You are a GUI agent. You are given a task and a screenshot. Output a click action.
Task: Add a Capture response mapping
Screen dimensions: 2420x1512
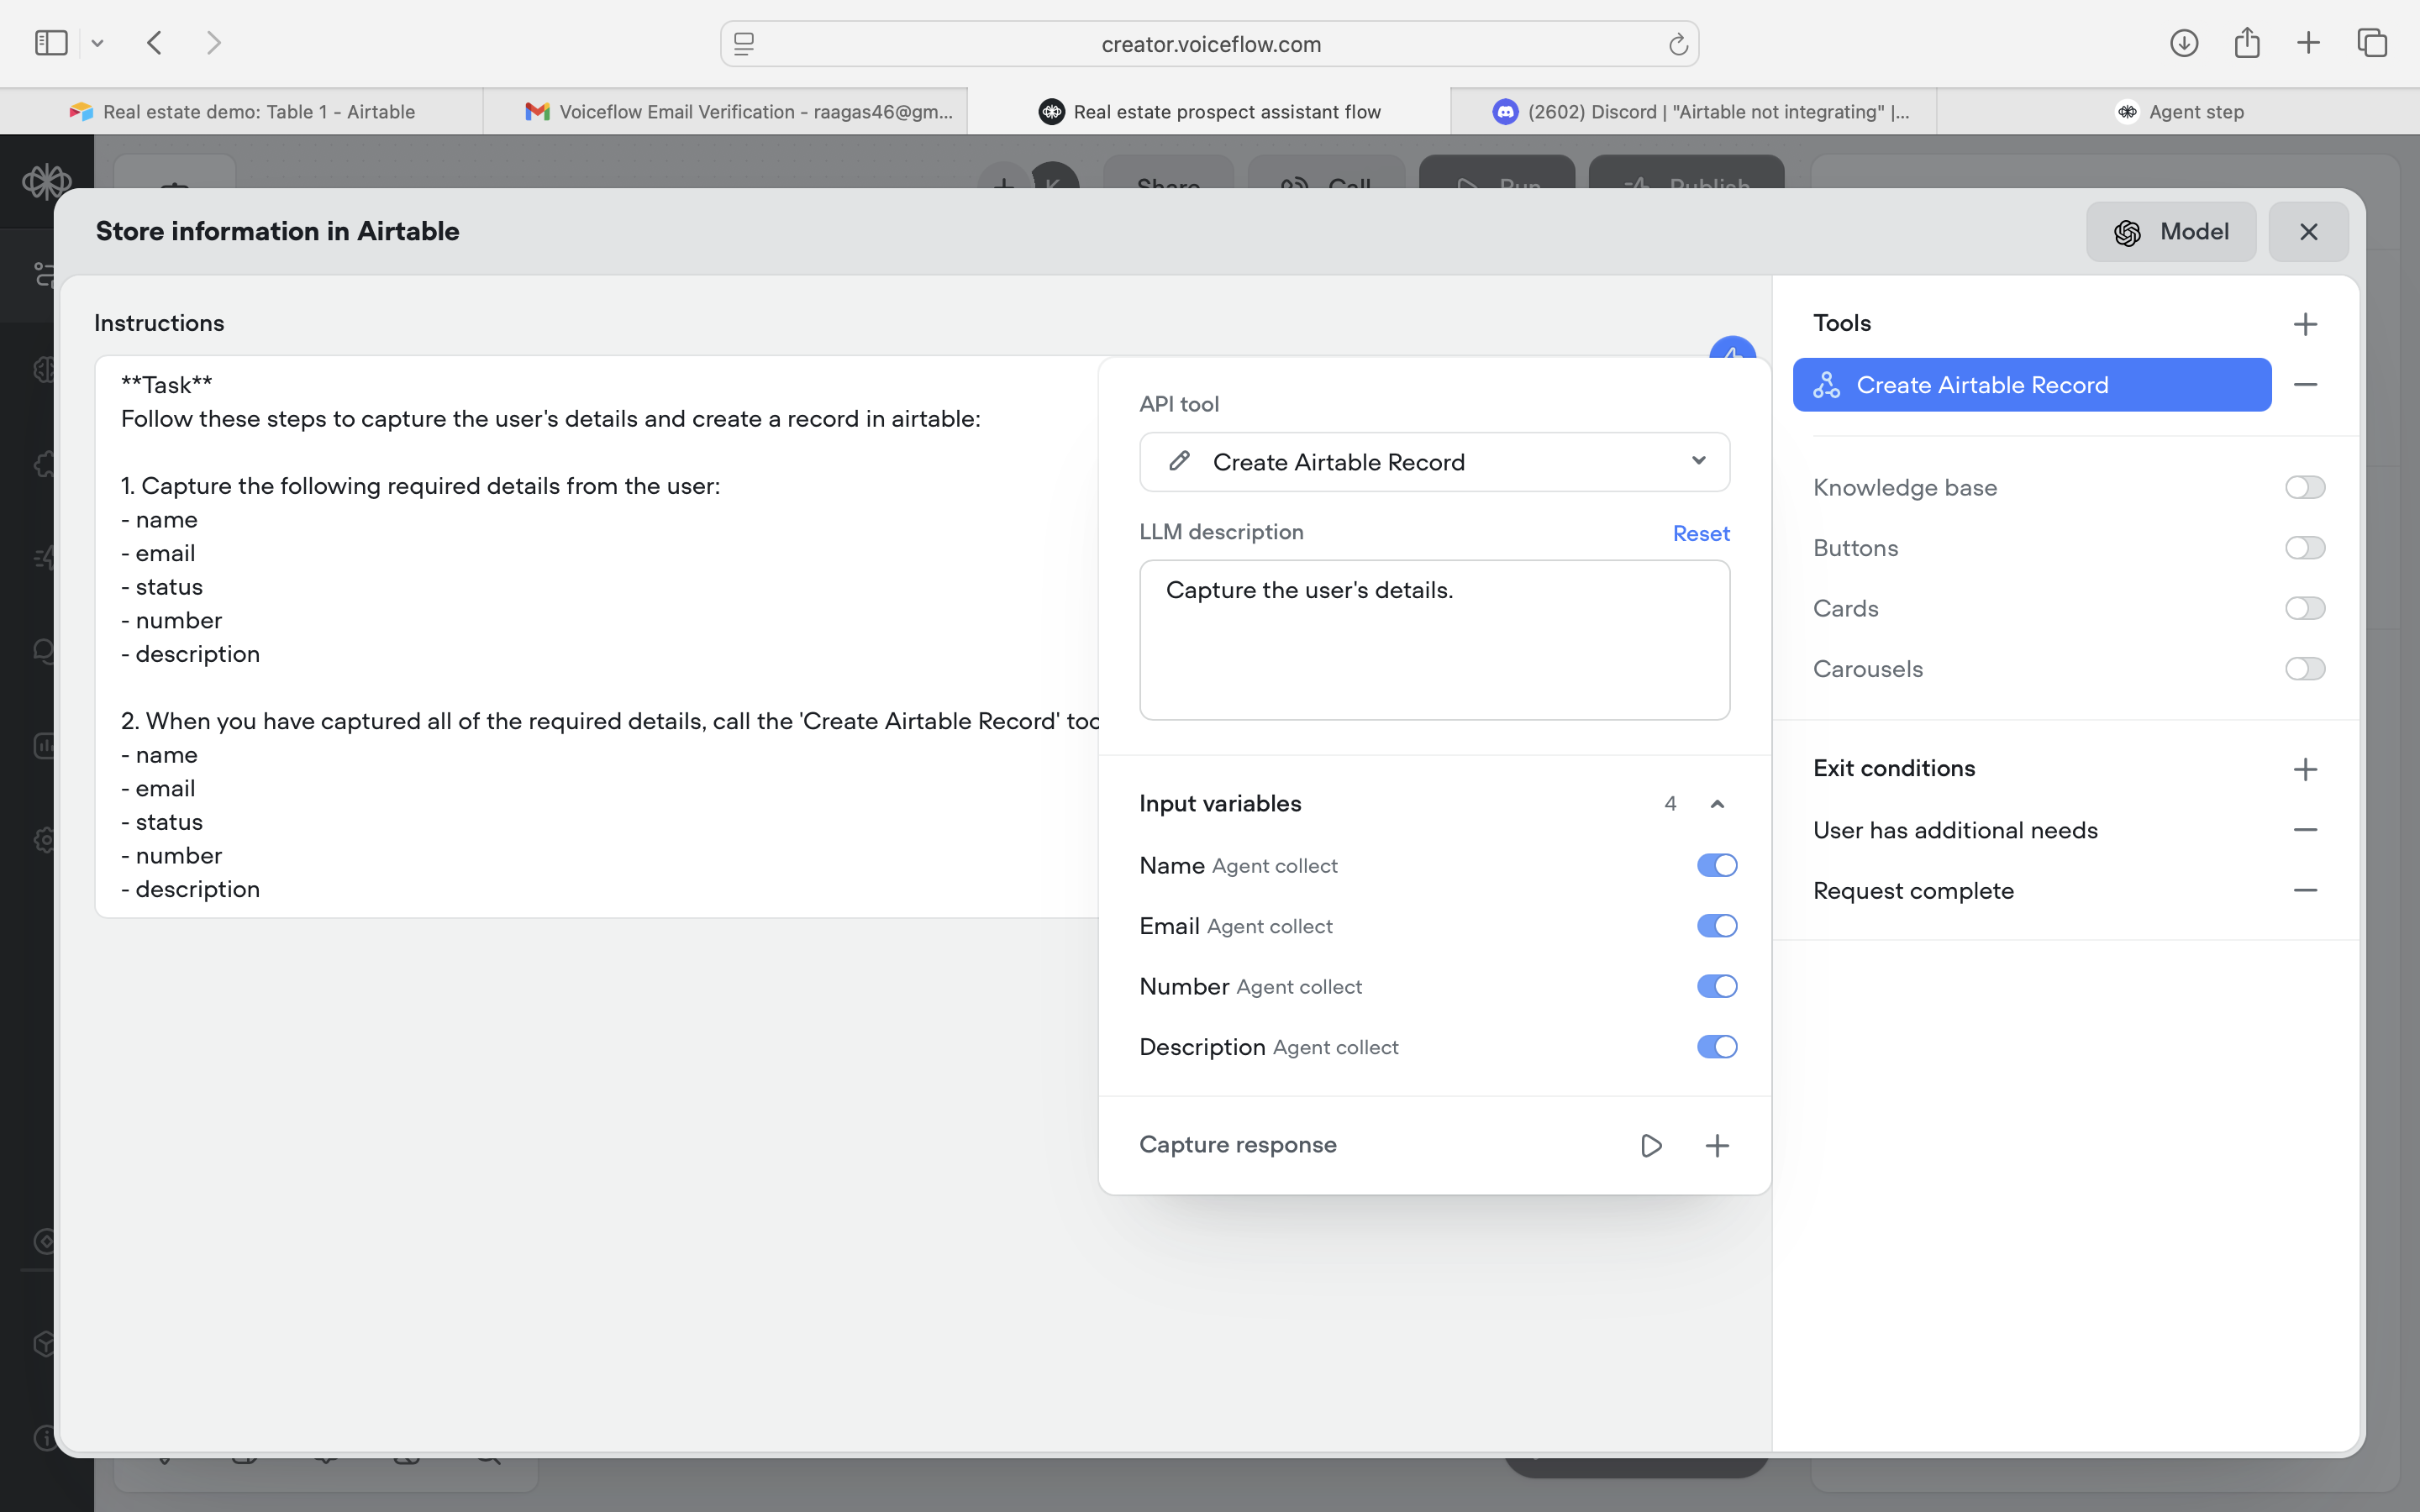(1717, 1145)
